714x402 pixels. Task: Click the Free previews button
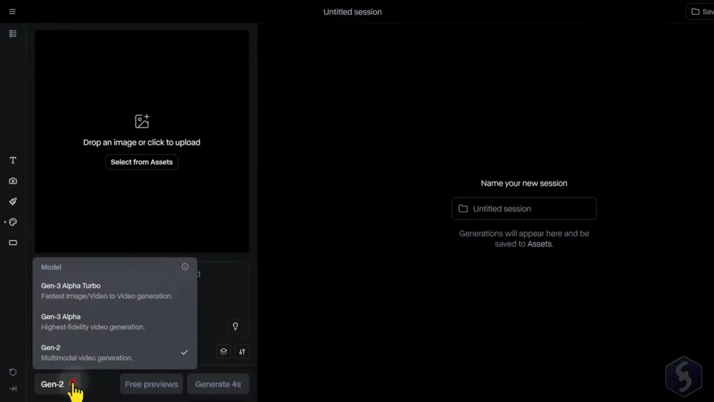(x=151, y=385)
